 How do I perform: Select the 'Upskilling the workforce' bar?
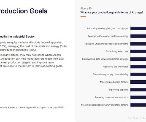[x=138, y=67]
